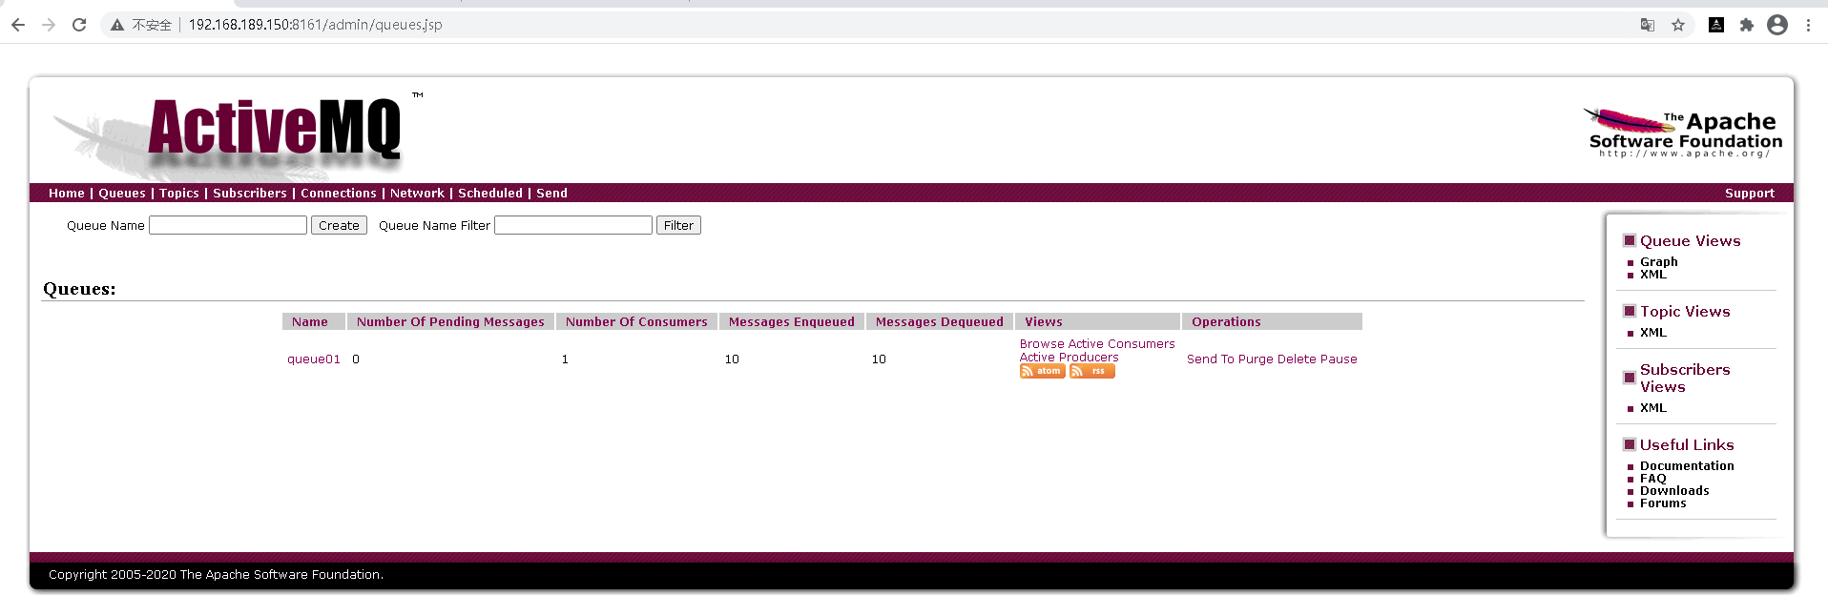The image size is (1828, 595).
Task: Click the Useful Links sidebar heading
Action: (1687, 444)
